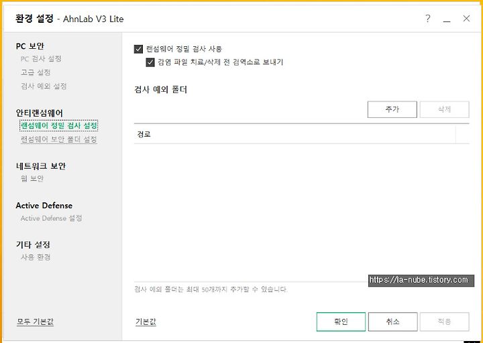
Task: Select 고급 설정 menu item
Action: pos(36,72)
